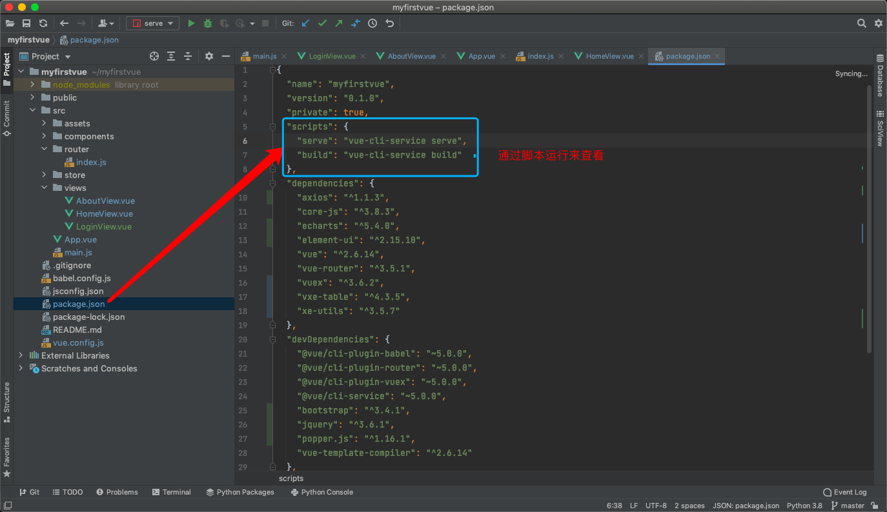Collapse the myfirstvue root folder chevron
The image size is (887, 512).
pos(21,72)
